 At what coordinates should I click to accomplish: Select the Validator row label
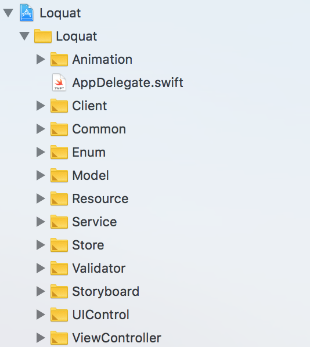click(99, 268)
